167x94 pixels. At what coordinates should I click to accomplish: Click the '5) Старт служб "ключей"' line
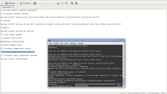coord(11,34)
